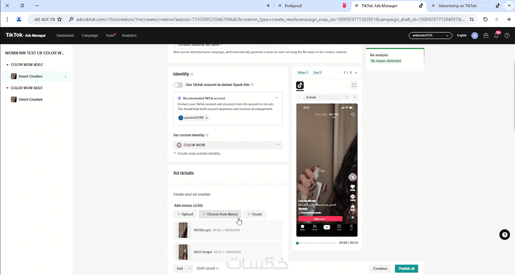This screenshot has width=515, height=275.
Task: Click the preview video progress slider
Action: click(x=316, y=243)
